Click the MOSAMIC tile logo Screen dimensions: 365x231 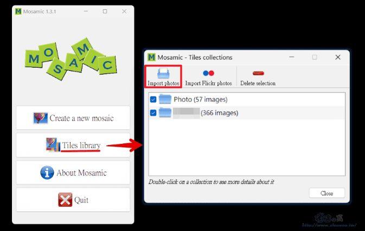[x=71, y=59]
